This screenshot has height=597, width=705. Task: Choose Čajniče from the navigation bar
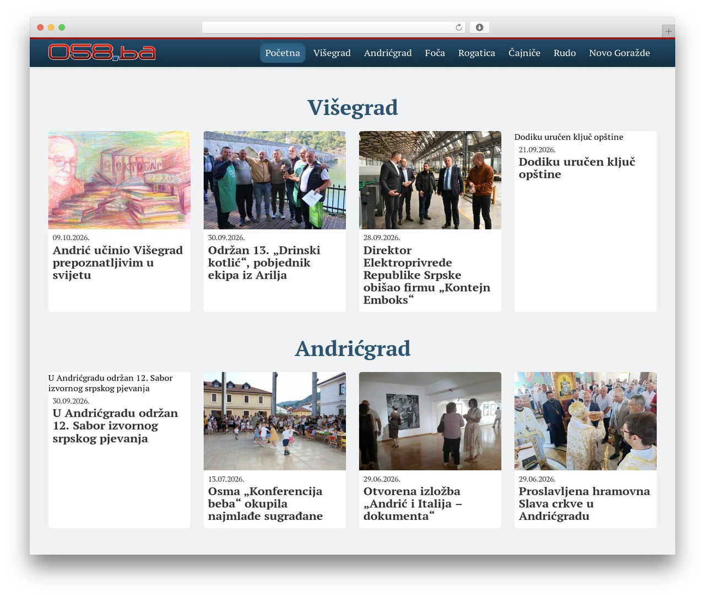coord(524,53)
